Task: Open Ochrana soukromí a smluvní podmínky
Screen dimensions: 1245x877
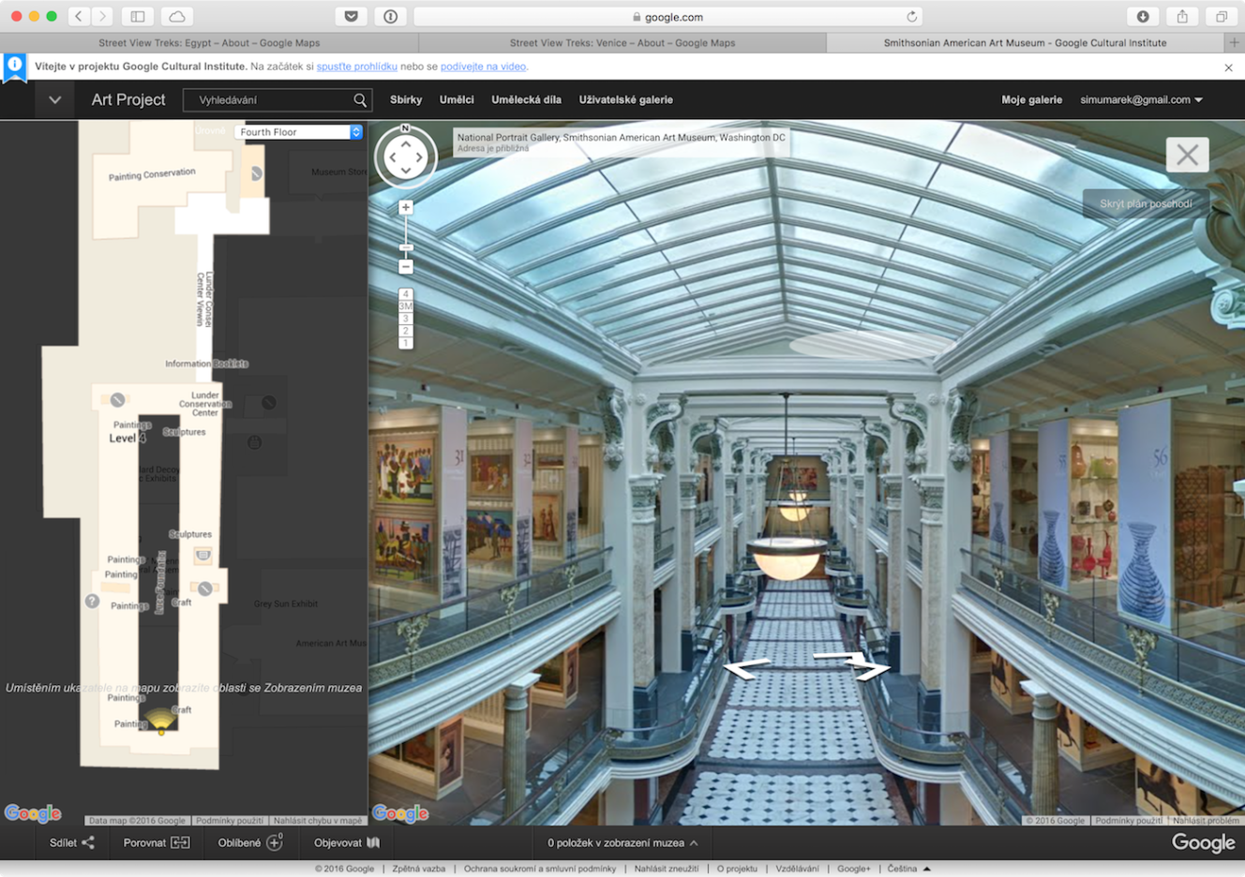Action: 540,869
